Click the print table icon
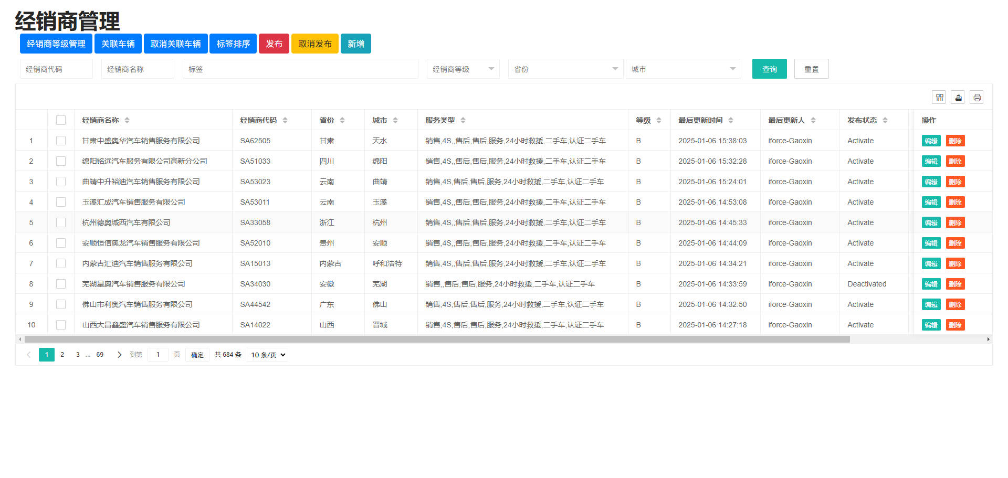Screen dimensions: 1008x478 coord(976,97)
